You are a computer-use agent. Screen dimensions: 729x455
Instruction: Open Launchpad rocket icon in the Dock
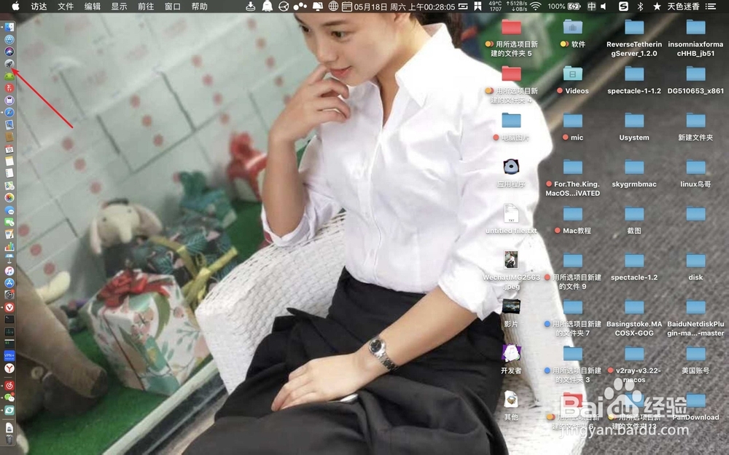pos(9,63)
